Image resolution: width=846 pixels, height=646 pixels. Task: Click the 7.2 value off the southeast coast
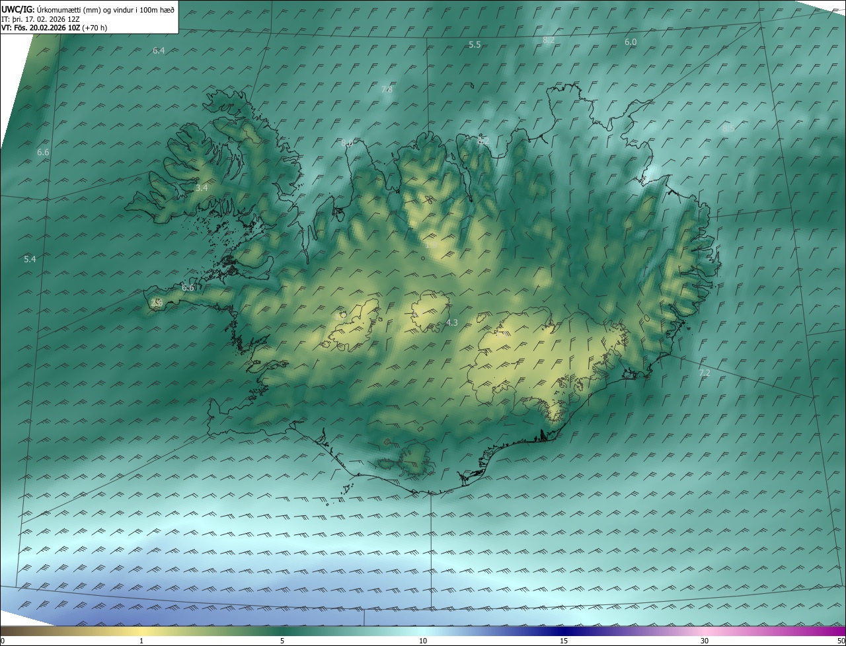tap(705, 373)
